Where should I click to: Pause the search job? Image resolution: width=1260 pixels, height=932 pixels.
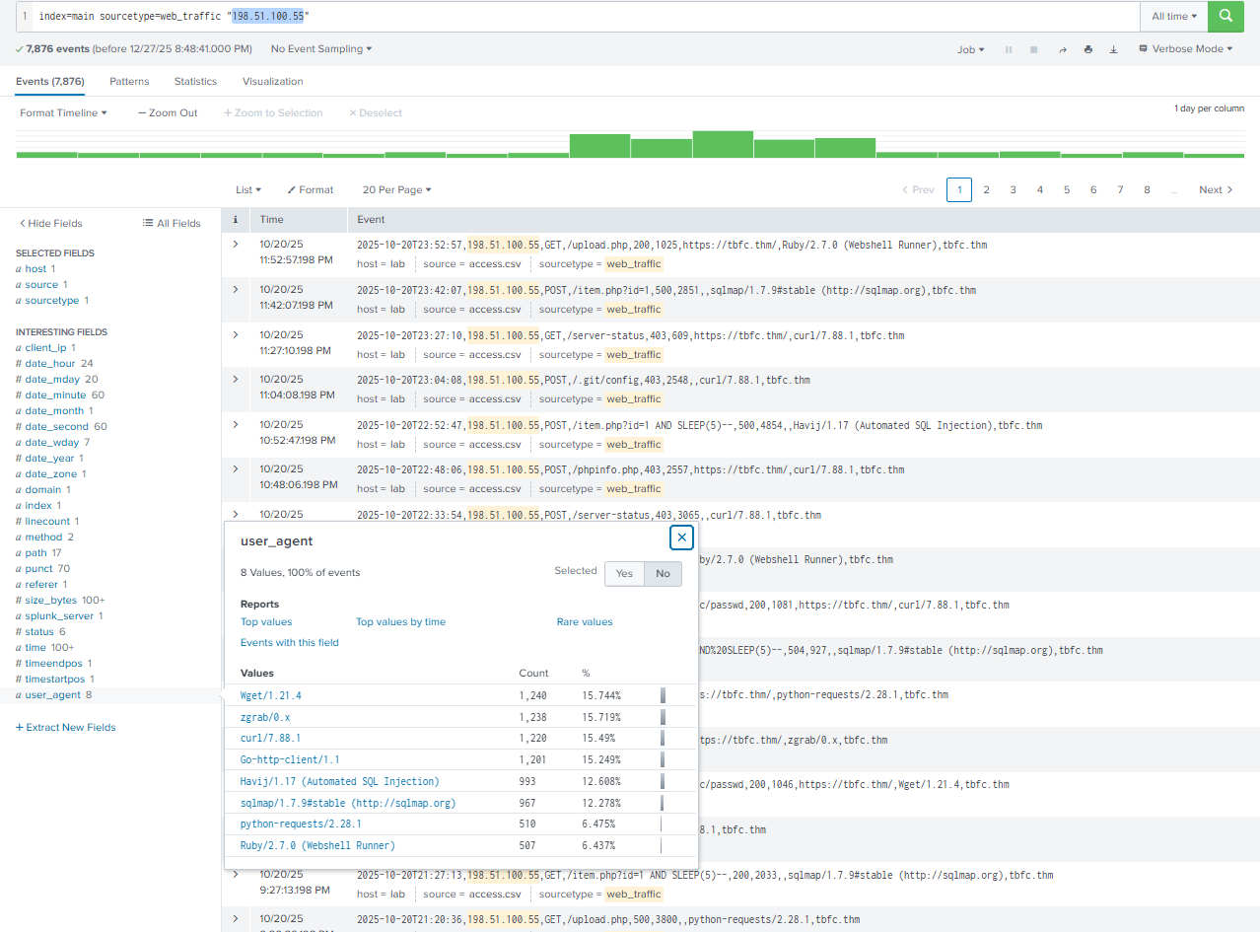click(1009, 49)
